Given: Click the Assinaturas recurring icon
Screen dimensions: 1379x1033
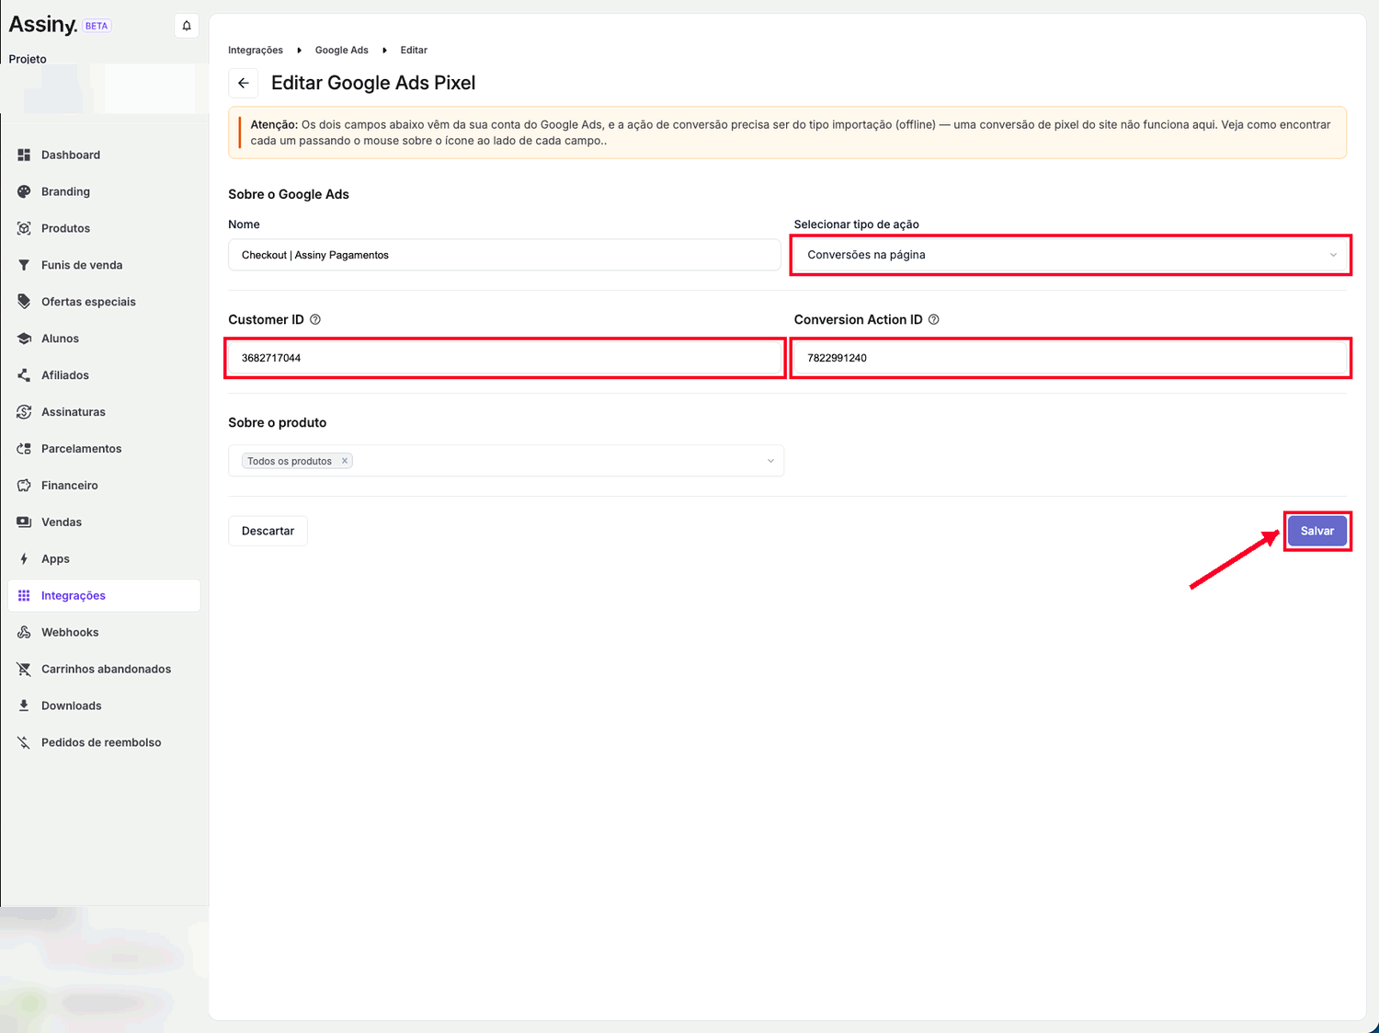Looking at the screenshot, I should point(24,412).
